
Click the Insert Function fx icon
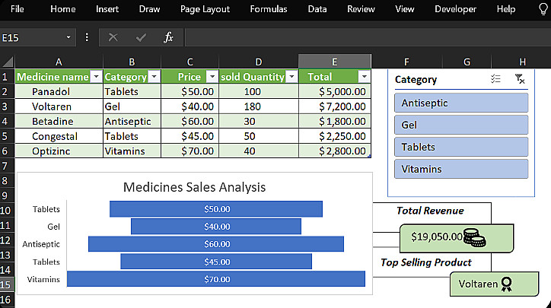(169, 37)
